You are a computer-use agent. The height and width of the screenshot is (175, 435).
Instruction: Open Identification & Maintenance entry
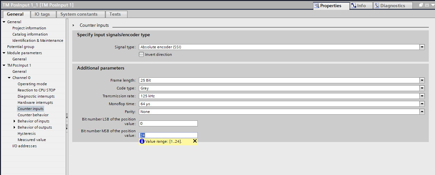38,40
